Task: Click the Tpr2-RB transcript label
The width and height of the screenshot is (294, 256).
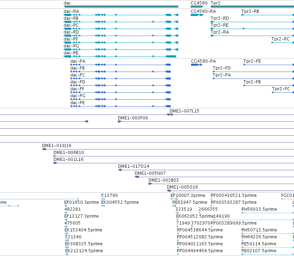Action: pyautogui.click(x=250, y=11)
